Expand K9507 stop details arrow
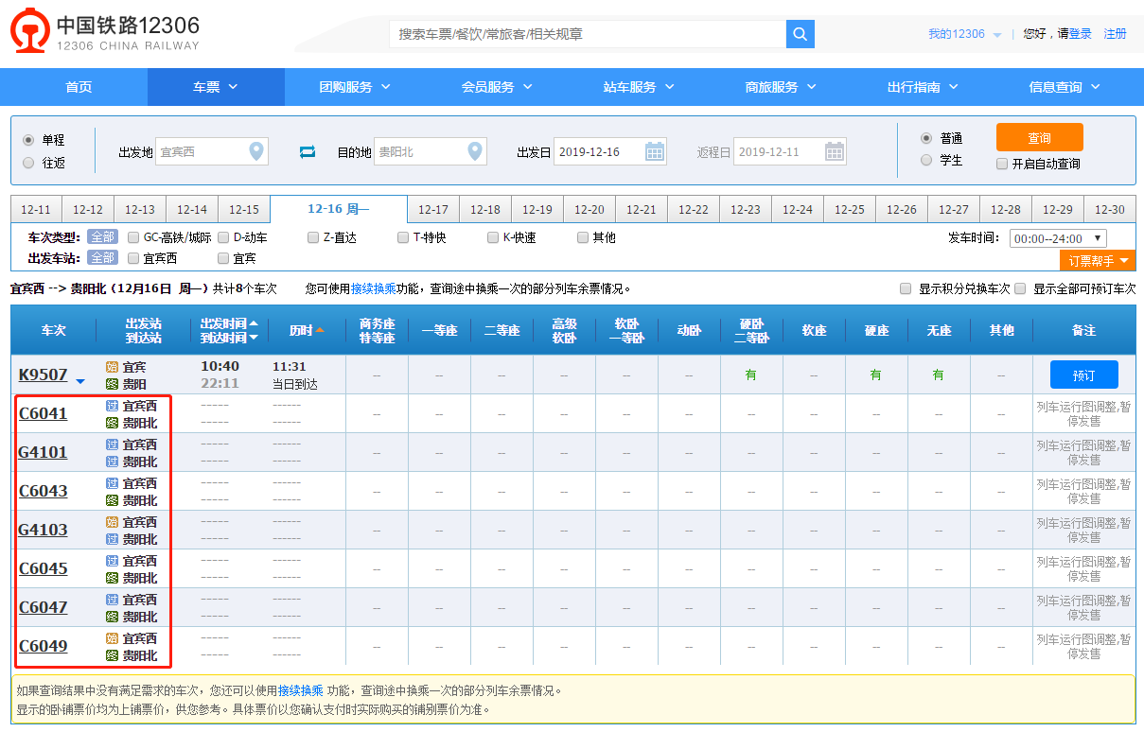Screen dimensions: 1144x732 [80, 382]
